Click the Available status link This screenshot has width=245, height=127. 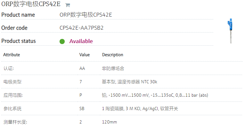pyautogui.click(x=81, y=41)
